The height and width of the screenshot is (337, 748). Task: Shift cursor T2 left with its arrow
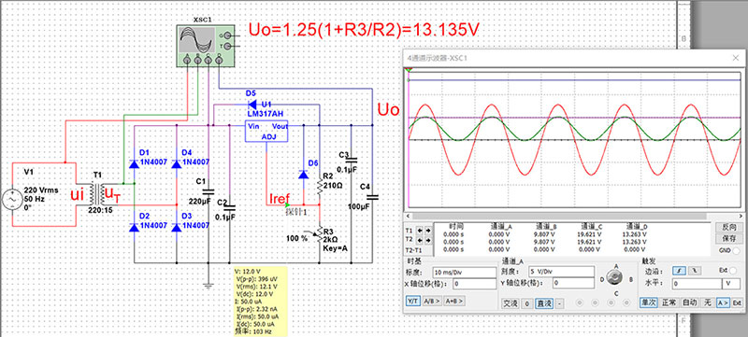click(421, 239)
